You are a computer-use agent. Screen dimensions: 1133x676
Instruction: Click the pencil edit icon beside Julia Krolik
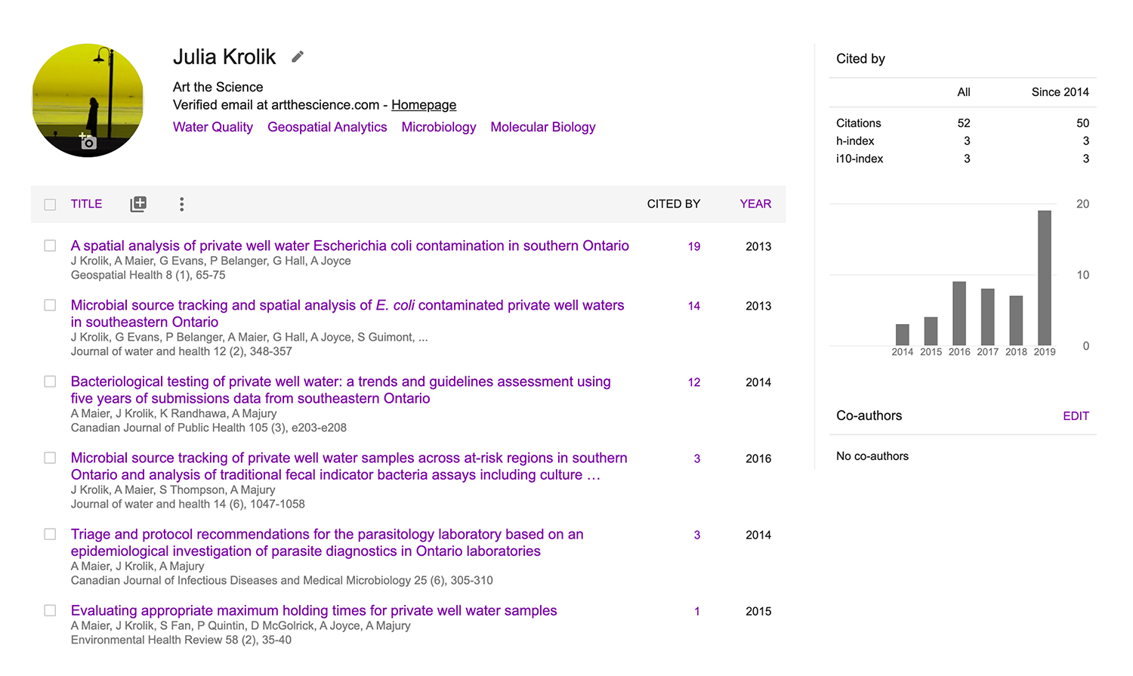[x=298, y=57]
